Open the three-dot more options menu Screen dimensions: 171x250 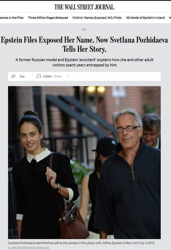[x=68, y=76]
